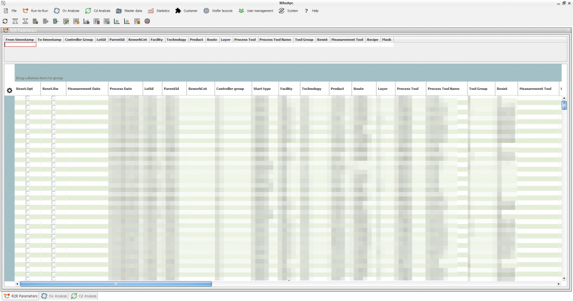Sort by the Measurement Date column header
The image size is (573, 301).
[87, 89]
